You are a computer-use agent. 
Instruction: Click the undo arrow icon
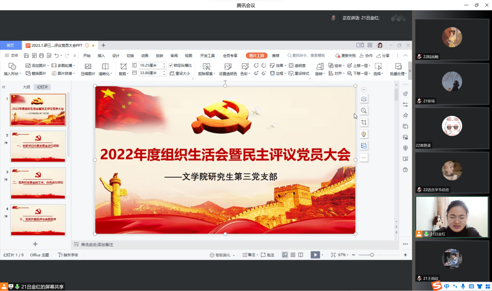[x=57, y=56]
